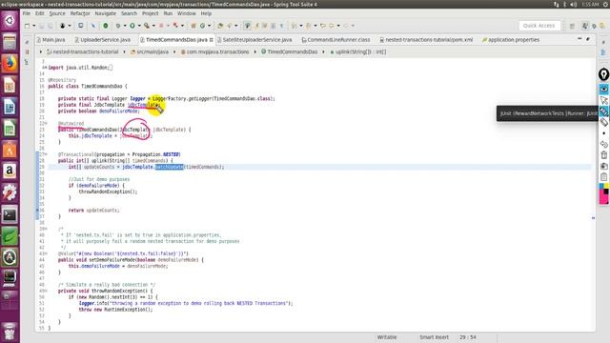Image resolution: width=610 pixels, height=343 pixels.
Task: Click the New file toolbar icon
Action: click(x=27, y=26)
